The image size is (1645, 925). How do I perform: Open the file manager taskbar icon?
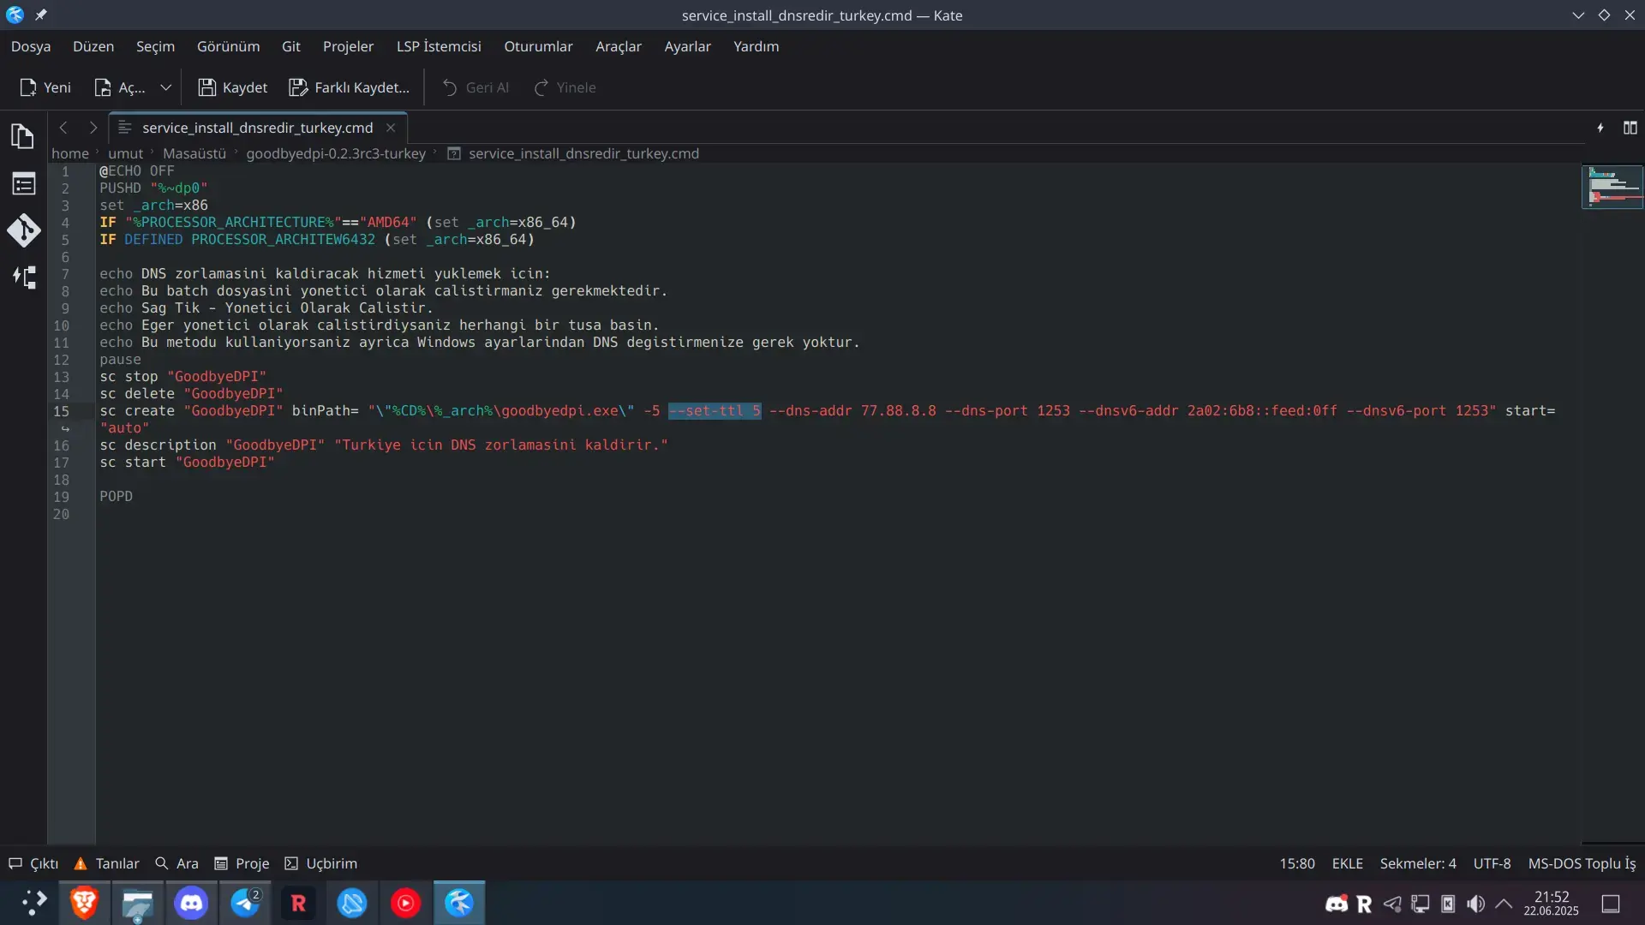137,903
